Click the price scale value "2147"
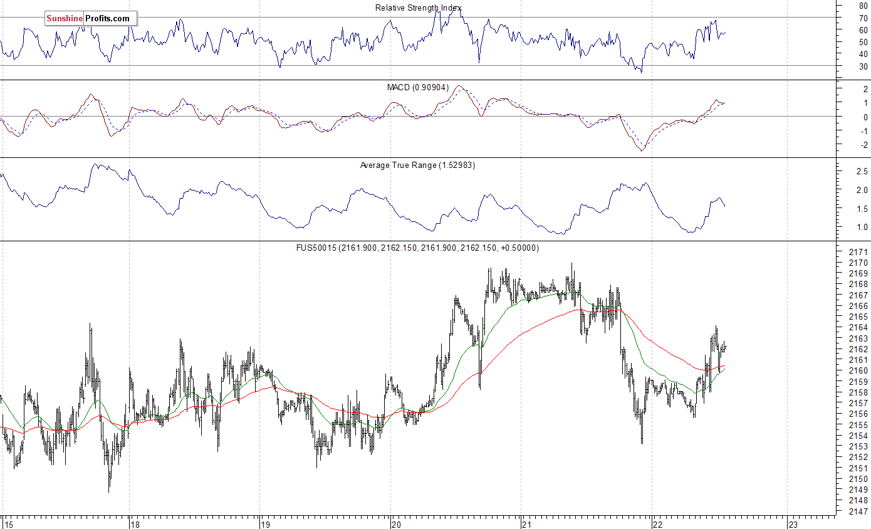 [860, 512]
